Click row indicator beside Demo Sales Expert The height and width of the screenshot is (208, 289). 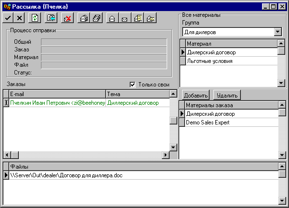pos(182,122)
